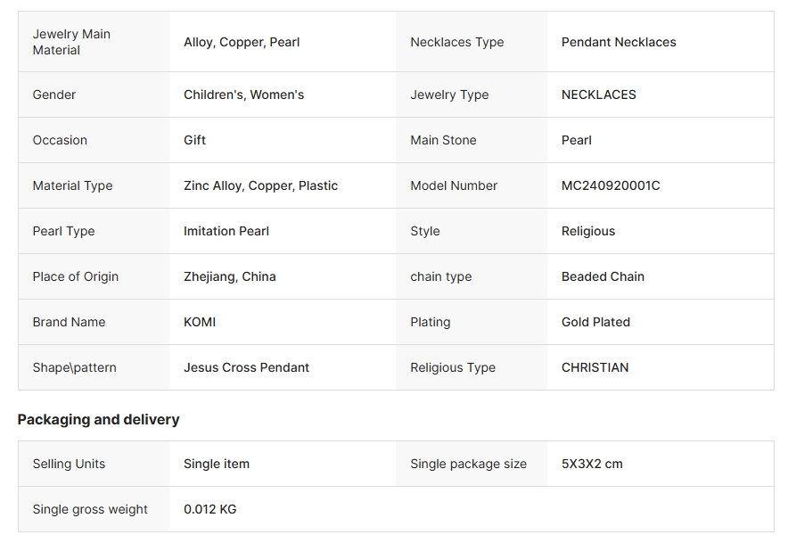This screenshot has height=543, width=788.
Task: Click the "Children's, Women's" gender value
Action: 243,95
